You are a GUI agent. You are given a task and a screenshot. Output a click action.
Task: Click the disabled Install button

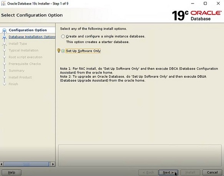(x=190, y=173)
